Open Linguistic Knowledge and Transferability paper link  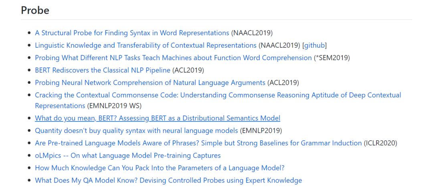pos(146,45)
